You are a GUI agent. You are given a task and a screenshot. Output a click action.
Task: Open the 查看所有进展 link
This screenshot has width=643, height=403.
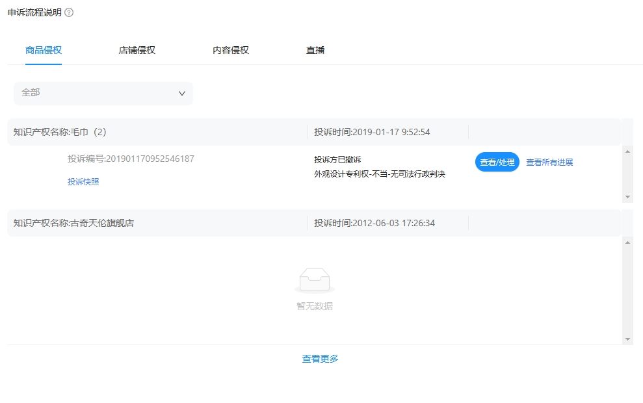[549, 162]
